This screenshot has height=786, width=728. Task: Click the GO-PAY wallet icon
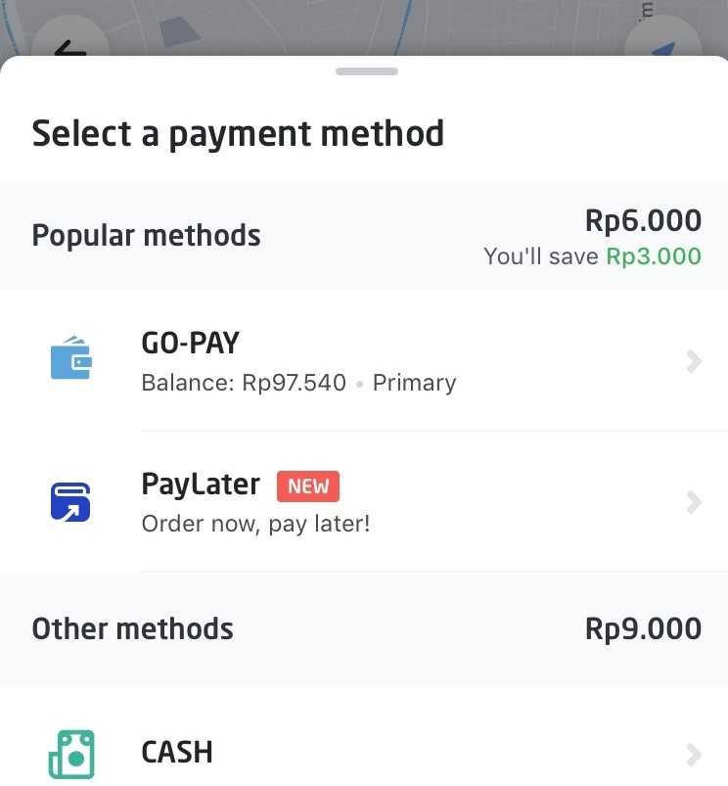click(x=70, y=357)
